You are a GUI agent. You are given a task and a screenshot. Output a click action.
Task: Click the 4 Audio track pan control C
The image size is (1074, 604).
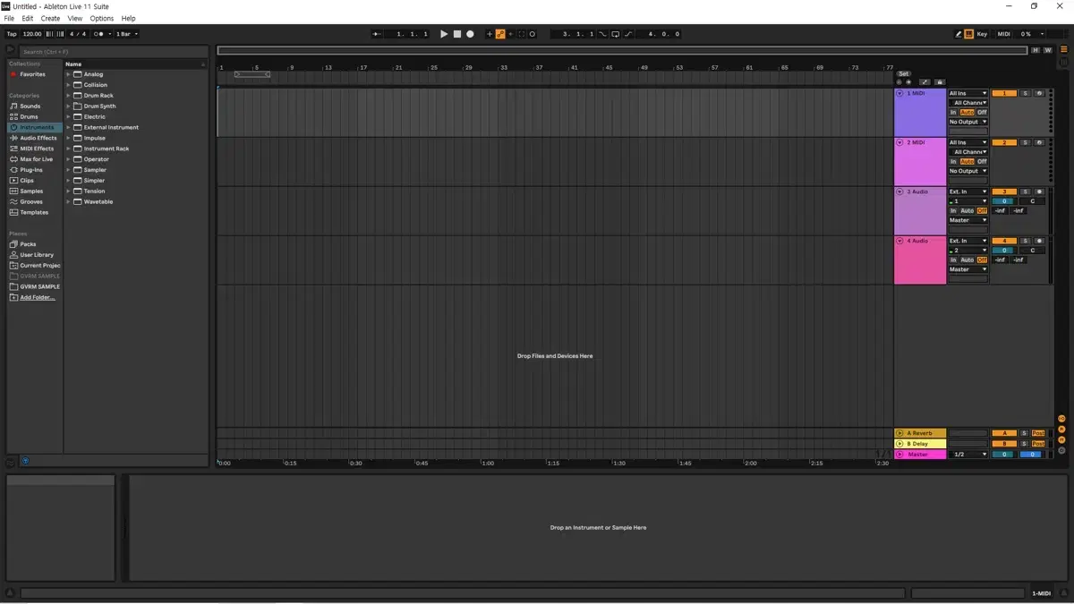[1032, 251]
